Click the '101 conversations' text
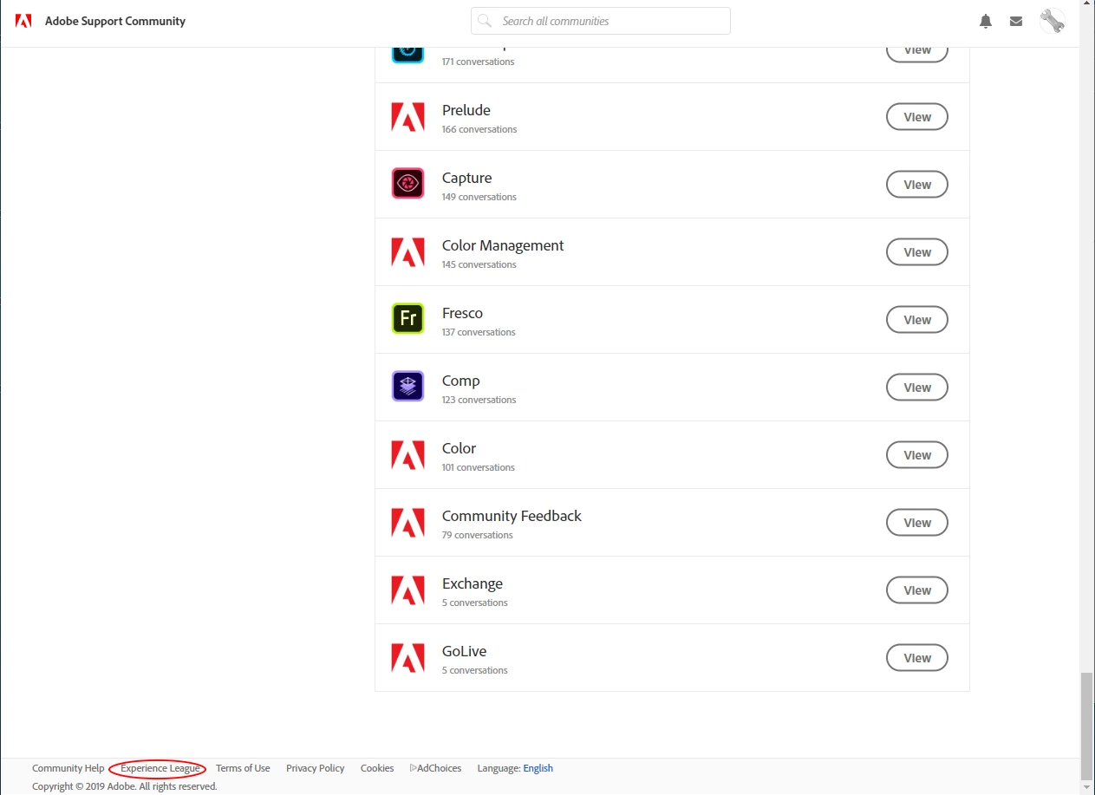This screenshot has width=1095, height=795. (x=479, y=467)
